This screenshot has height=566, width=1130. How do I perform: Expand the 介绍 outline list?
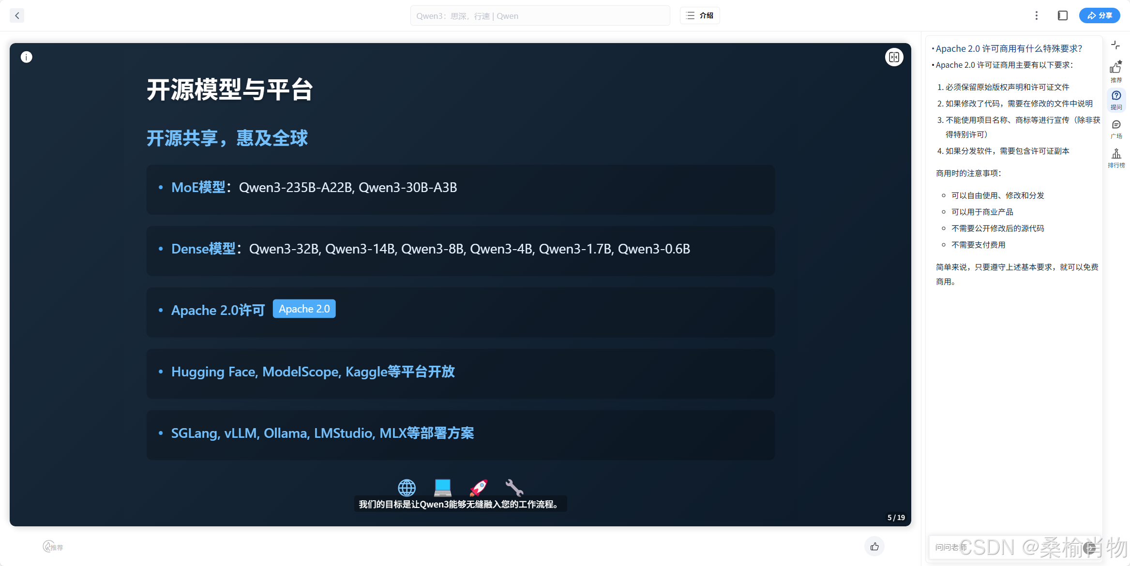[700, 15]
